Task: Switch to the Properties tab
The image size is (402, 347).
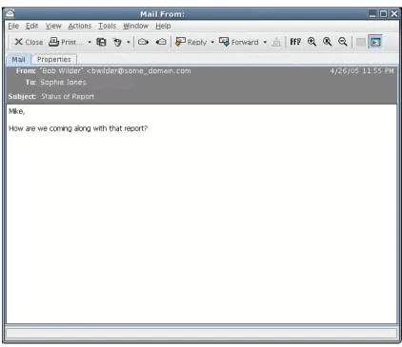Action: (x=54, y=59)
